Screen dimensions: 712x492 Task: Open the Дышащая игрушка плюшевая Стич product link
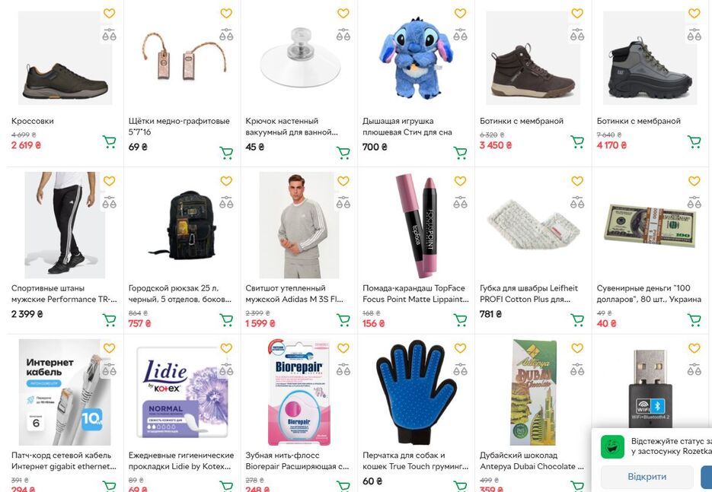click(x=407, y=126)
